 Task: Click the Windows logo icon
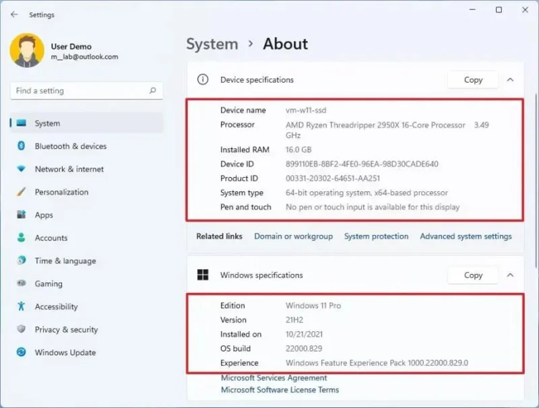tap(203, 275)
